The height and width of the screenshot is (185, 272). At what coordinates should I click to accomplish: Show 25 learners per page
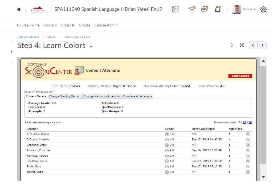[x=244, y=122]
